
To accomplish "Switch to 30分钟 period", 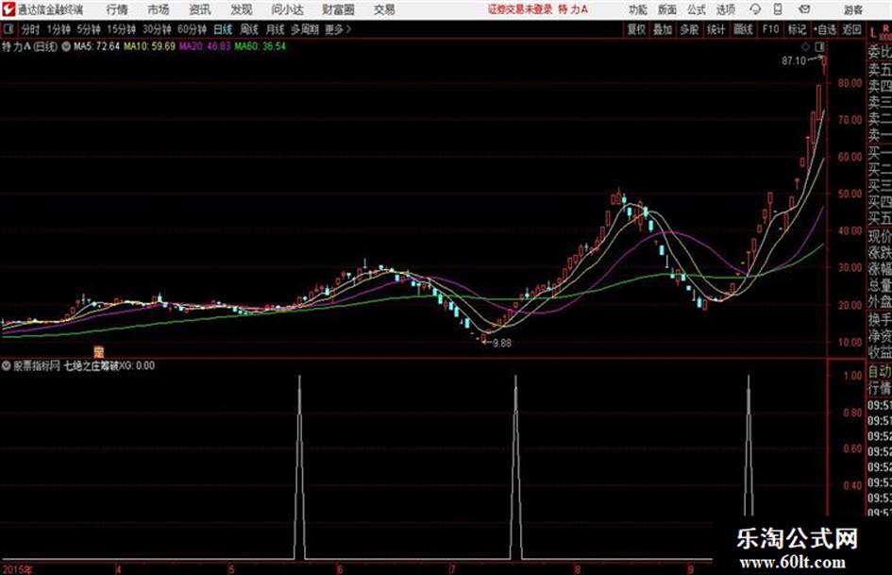I will pos(157,29).
